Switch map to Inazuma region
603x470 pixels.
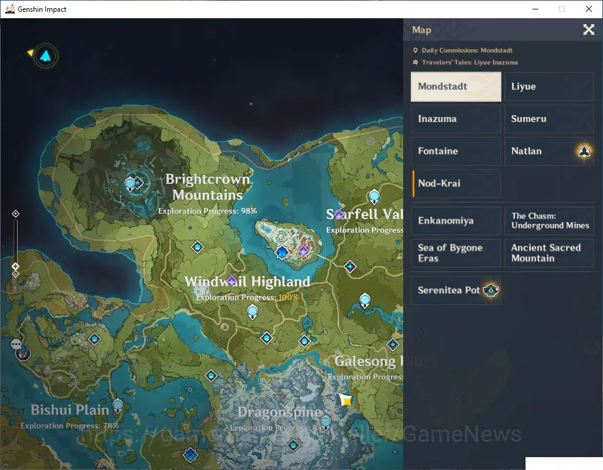455,119
